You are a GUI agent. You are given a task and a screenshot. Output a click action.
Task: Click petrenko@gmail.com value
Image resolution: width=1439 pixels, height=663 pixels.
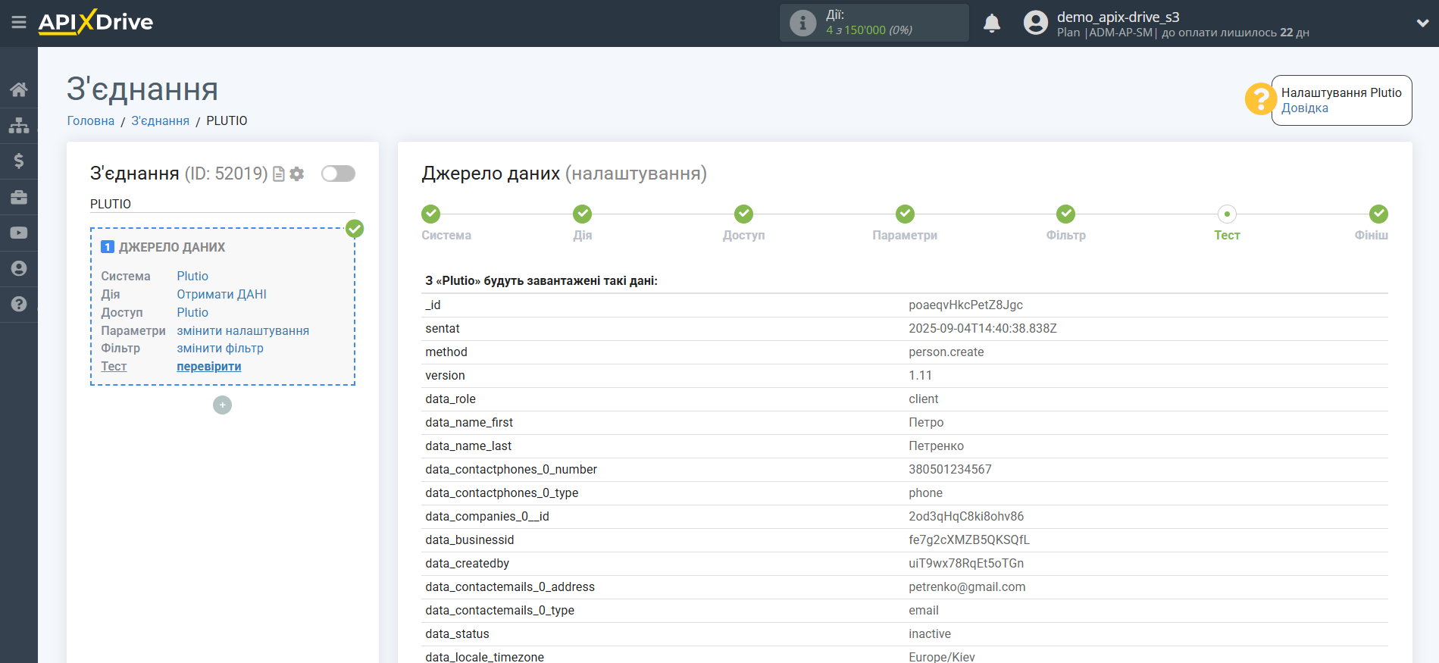pos(967,586)
